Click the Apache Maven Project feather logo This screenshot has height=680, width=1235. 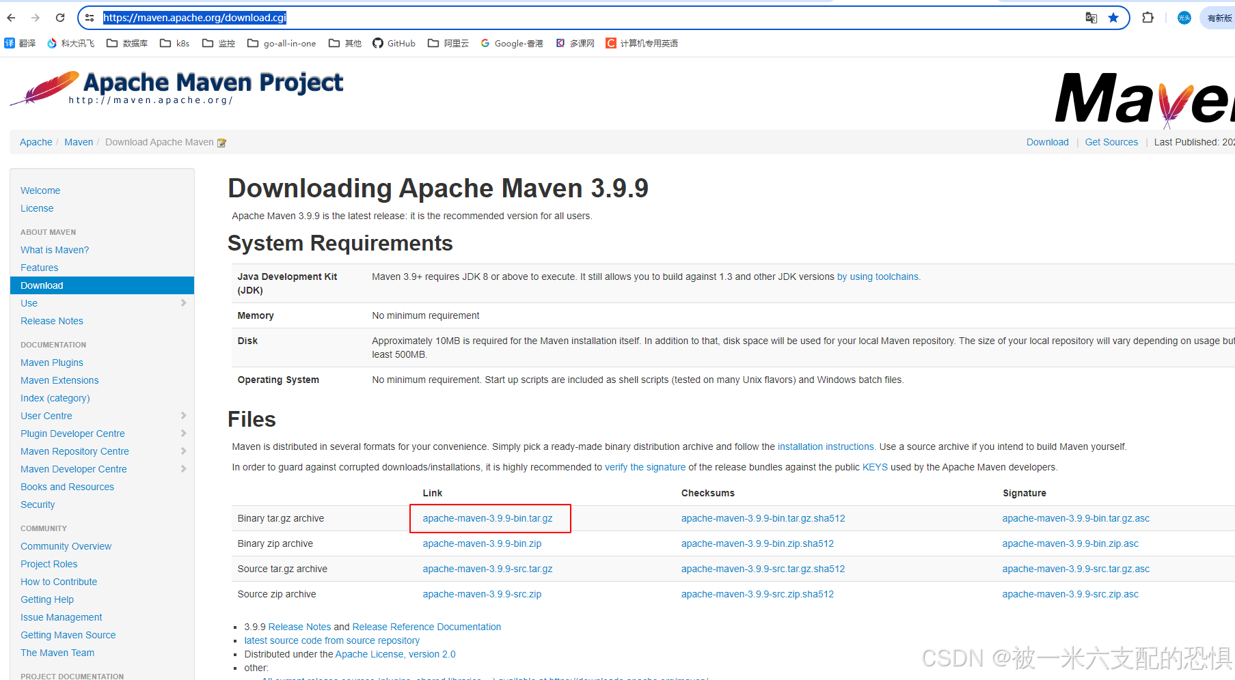176,89
